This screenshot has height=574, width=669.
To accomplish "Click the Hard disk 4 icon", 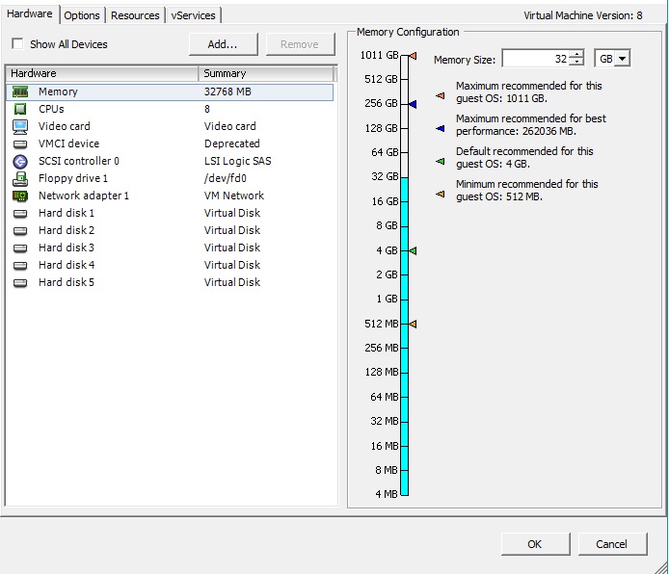I will pos(20,266).
